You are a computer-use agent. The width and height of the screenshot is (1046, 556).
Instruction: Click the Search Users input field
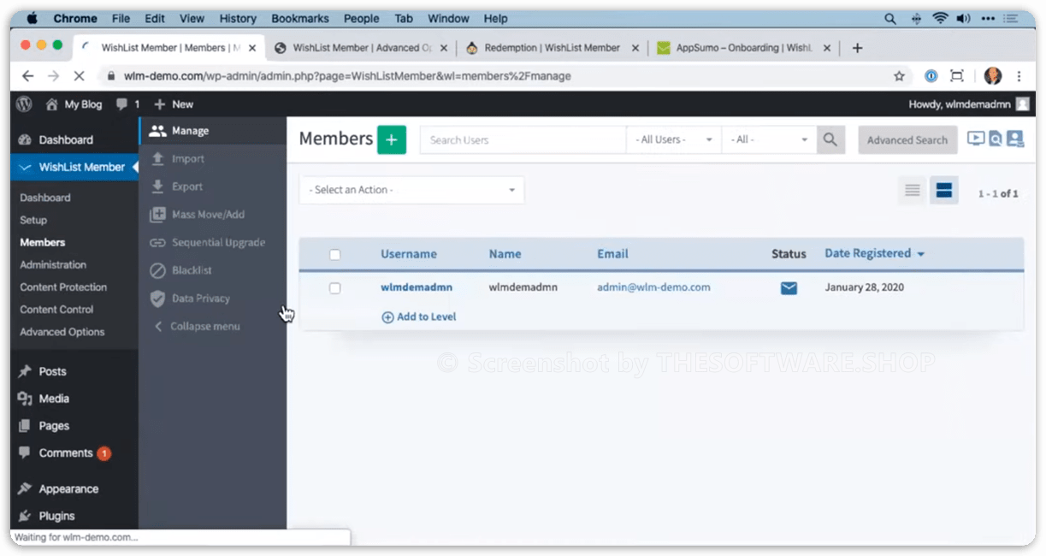click(x=523, y=140)
